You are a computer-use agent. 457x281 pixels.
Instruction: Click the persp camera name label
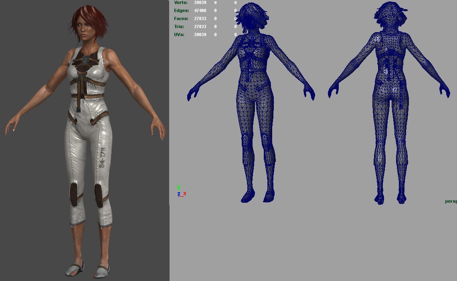(x=451, y=201)
